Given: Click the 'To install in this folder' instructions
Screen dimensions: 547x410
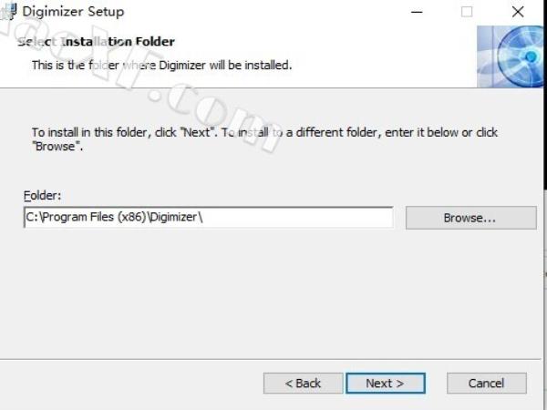Looking at the screenshot, I should point(264,139).
